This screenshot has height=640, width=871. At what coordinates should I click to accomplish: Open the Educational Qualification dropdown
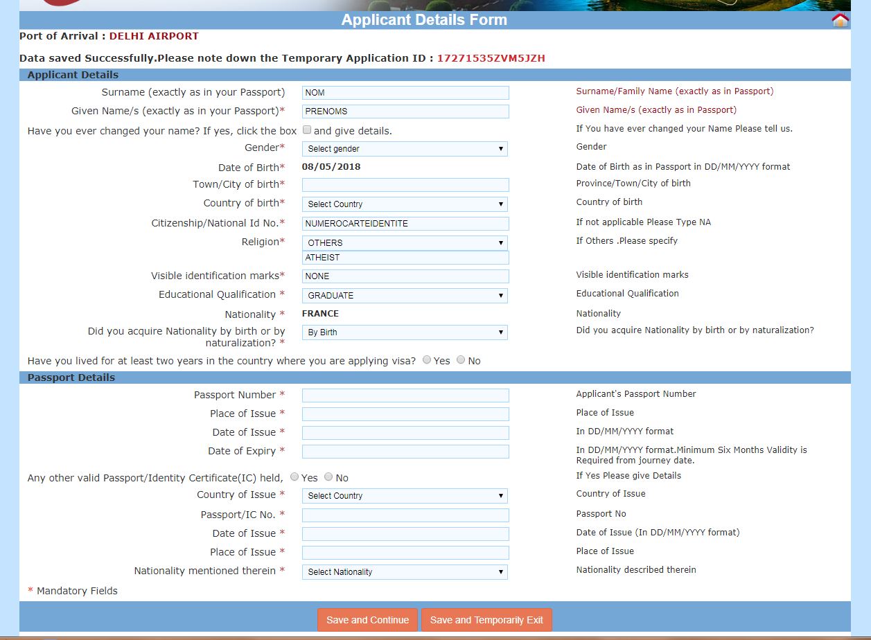pos(405,295)
